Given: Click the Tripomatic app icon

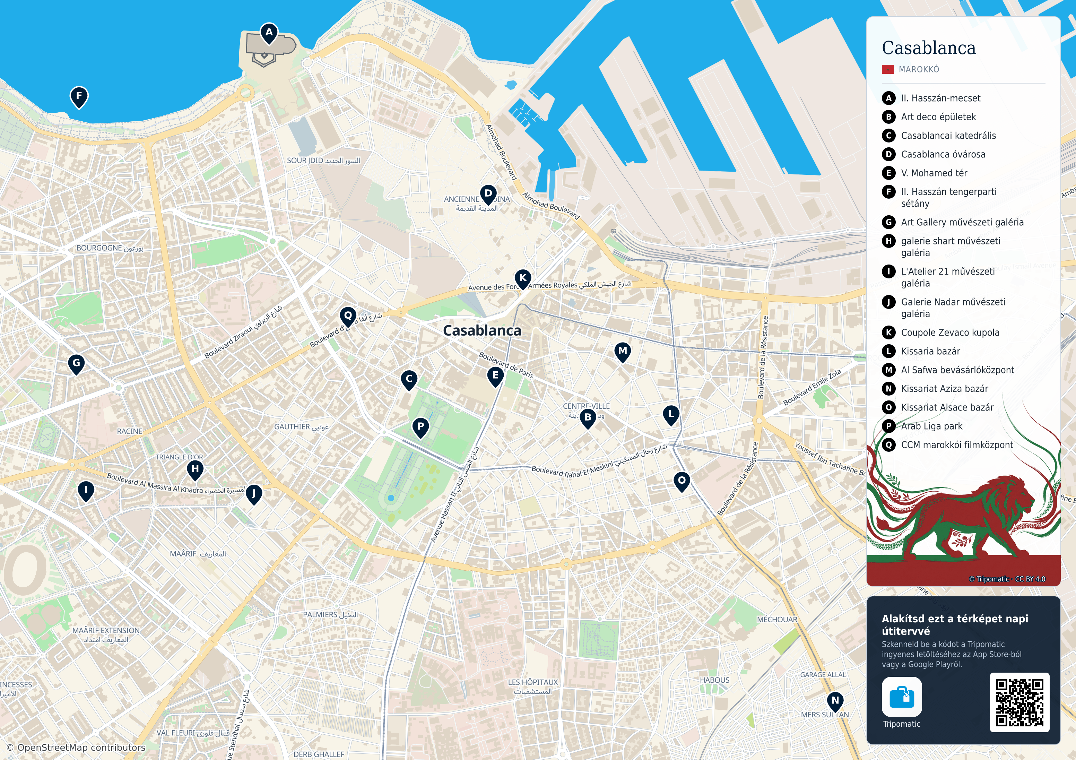Looking at the screenshot, I should click(x=902, y=697).
